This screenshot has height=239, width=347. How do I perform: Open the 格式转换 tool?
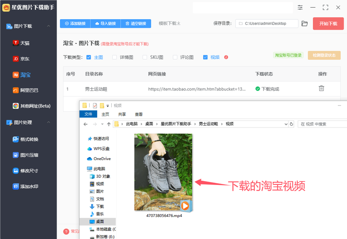click(25, 139)
